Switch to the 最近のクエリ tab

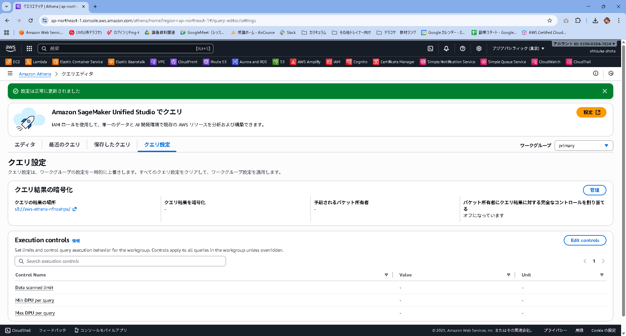[64, 145]
